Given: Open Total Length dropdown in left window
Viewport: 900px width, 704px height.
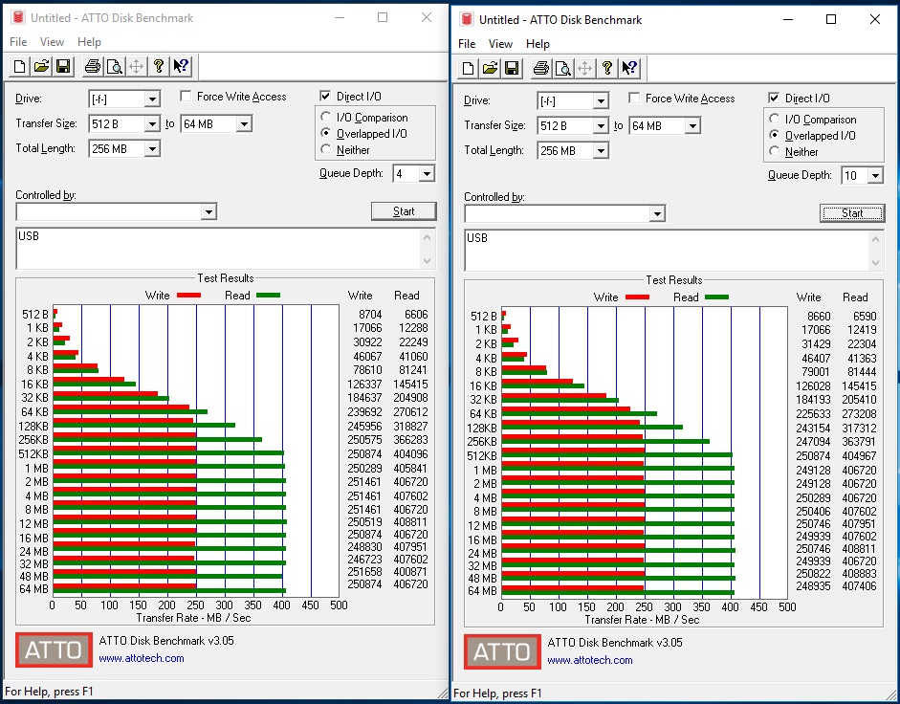Looking at the screenshot, I should pyautogui.click(x=151, y=148).
